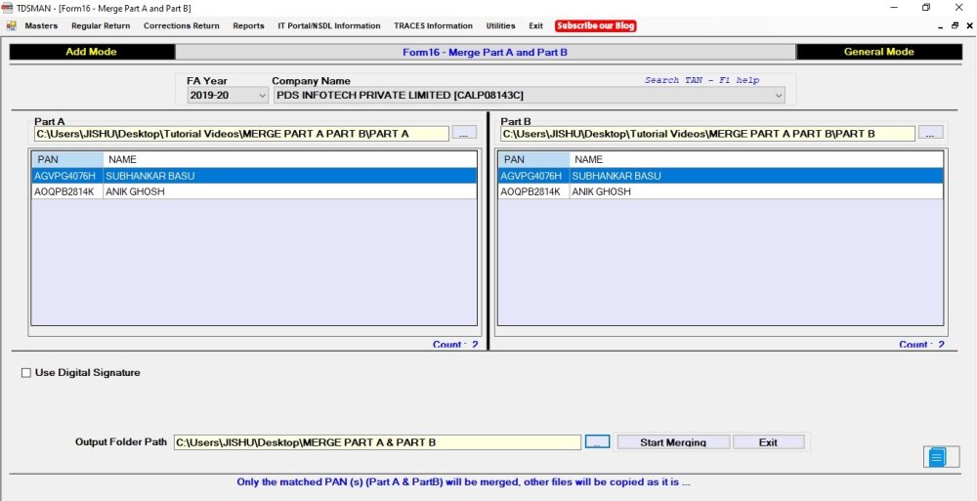Click Start Merging button
Screen dimensions: 977x501
coord(673,441)
